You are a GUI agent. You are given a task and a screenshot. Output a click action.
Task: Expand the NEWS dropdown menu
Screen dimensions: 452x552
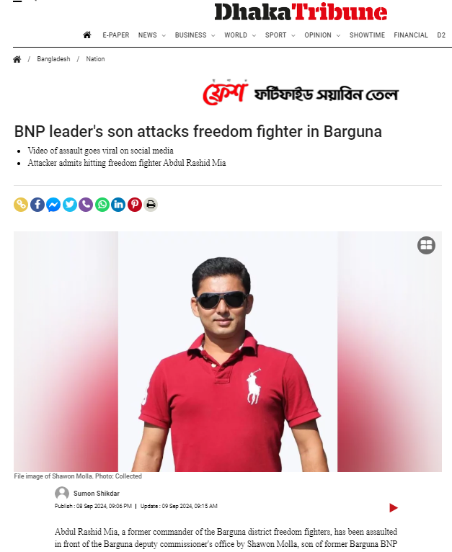click(152, 35)
